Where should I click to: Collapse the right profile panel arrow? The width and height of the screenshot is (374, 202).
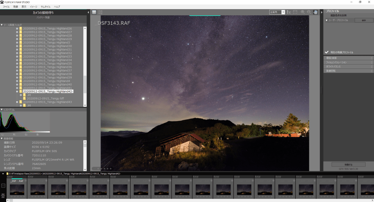[x=321, y=12]
